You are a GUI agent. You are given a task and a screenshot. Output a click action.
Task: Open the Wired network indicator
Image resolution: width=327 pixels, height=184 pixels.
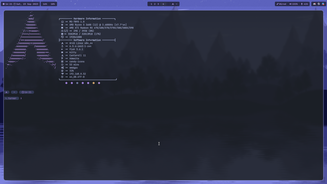(281, 4)
